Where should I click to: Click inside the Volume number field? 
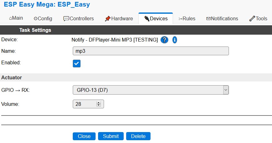click(84, 104)
